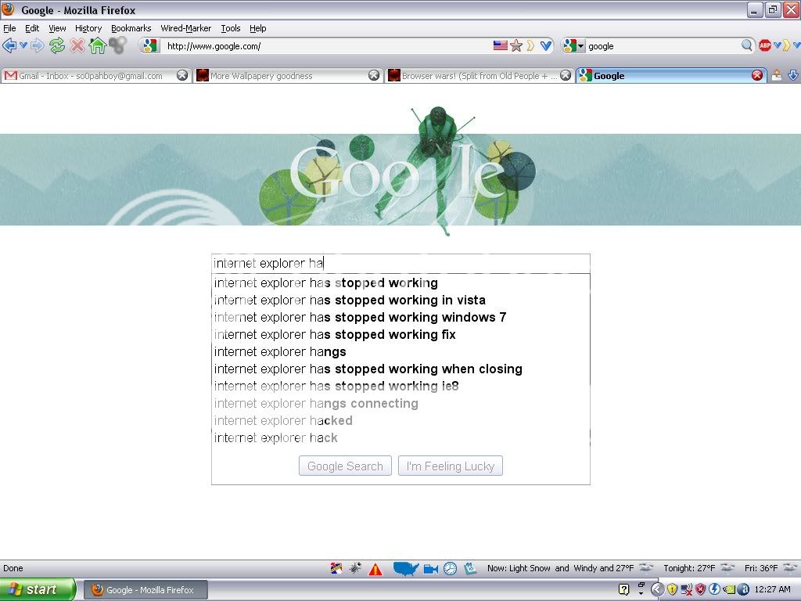Switch to the Browser wars tab
Viewport: 801px width, 601px height.
pos(480,76)
